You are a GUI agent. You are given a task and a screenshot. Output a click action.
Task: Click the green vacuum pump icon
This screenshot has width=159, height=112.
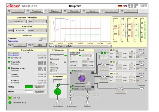[58, 92]
